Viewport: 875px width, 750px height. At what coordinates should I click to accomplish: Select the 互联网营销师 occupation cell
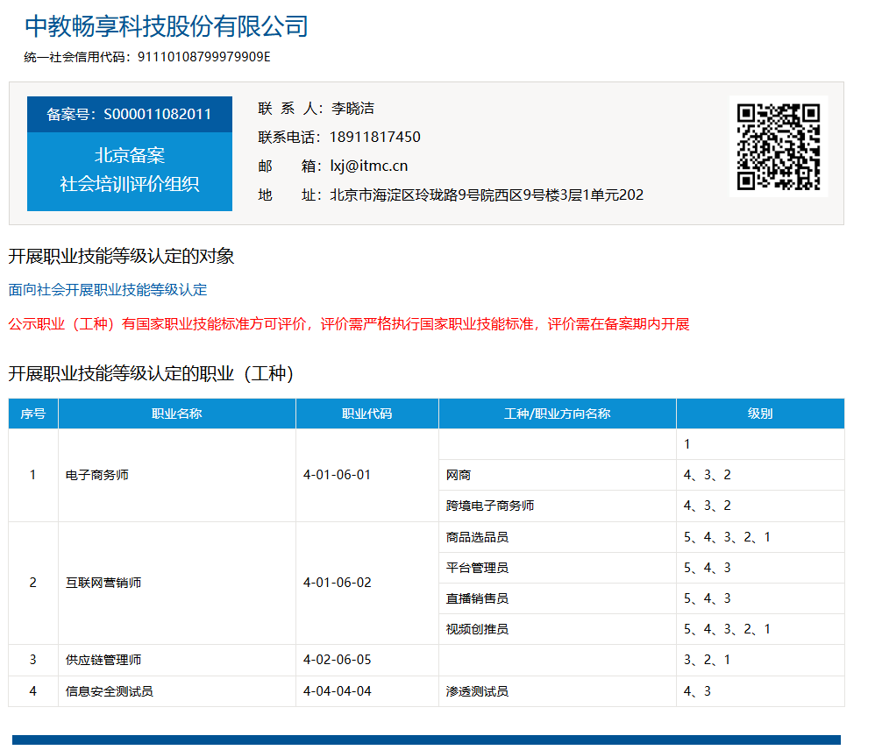click(103, 583)
